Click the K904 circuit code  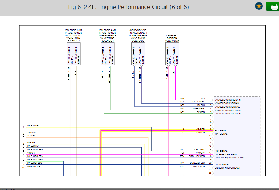tap(182, 156)
